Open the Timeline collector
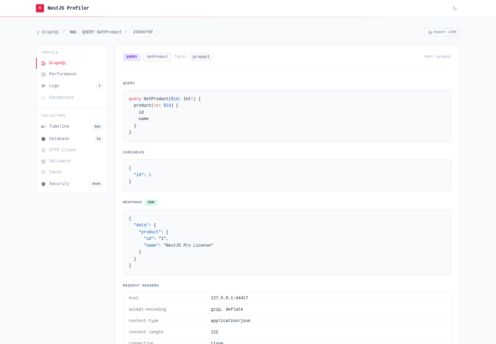This screenshot has height=344, width=496. [x=72, y=127]
